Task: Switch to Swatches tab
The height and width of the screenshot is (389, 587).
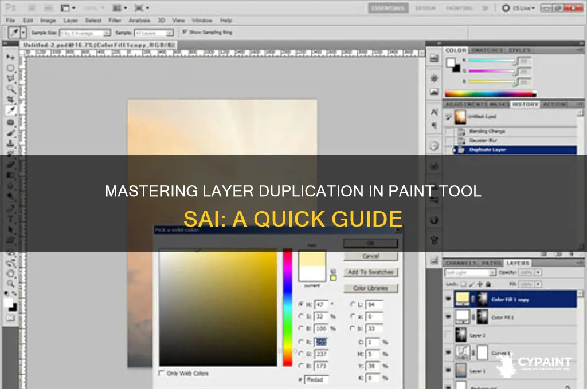Action: click(487, 50)
